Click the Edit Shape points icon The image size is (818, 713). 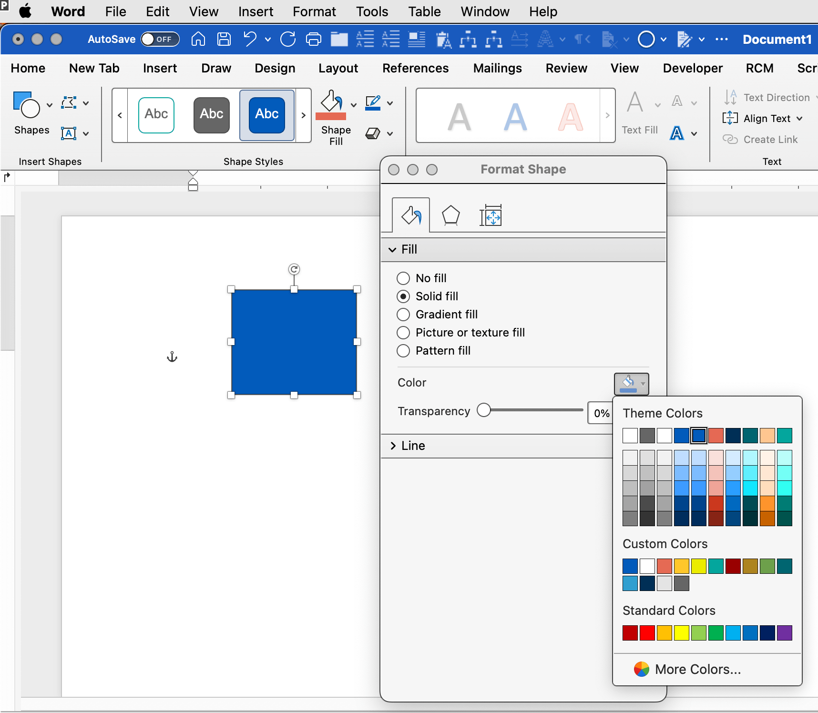tap(69, 102)
